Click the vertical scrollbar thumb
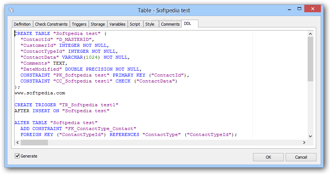This screenshot has width=331, height=175. [x=310, y=59]
